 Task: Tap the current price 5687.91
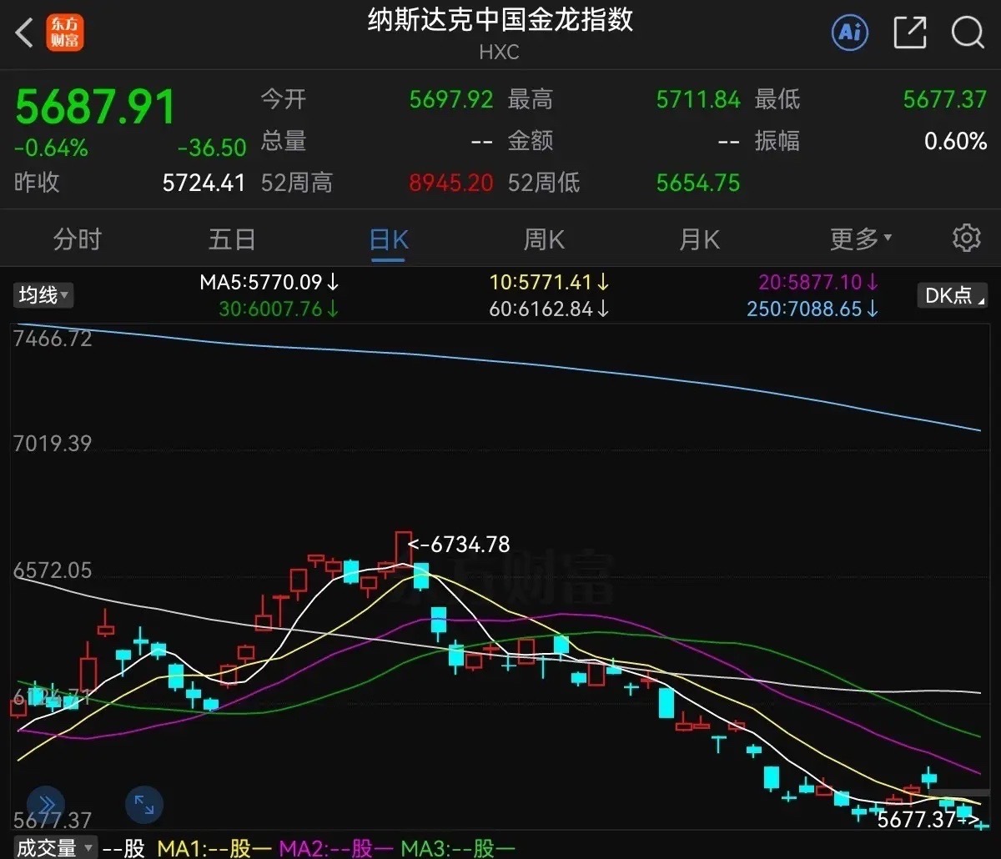pyautogui.click(x=96, y=108)
